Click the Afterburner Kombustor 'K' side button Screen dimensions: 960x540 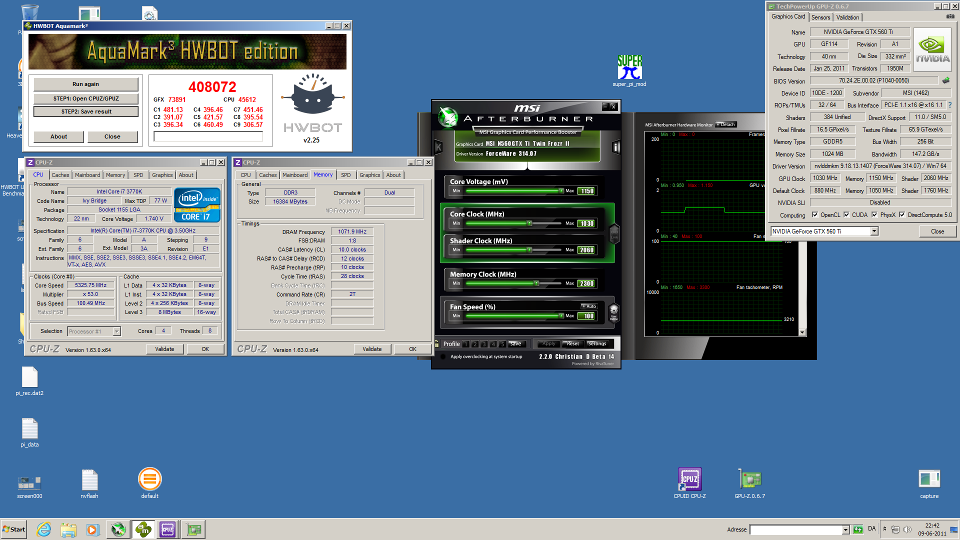438,147
